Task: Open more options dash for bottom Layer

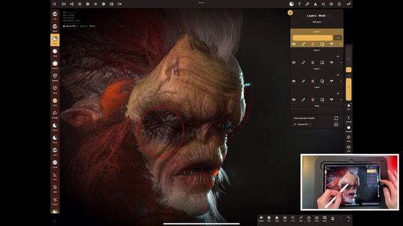Action: coord(341,99)
